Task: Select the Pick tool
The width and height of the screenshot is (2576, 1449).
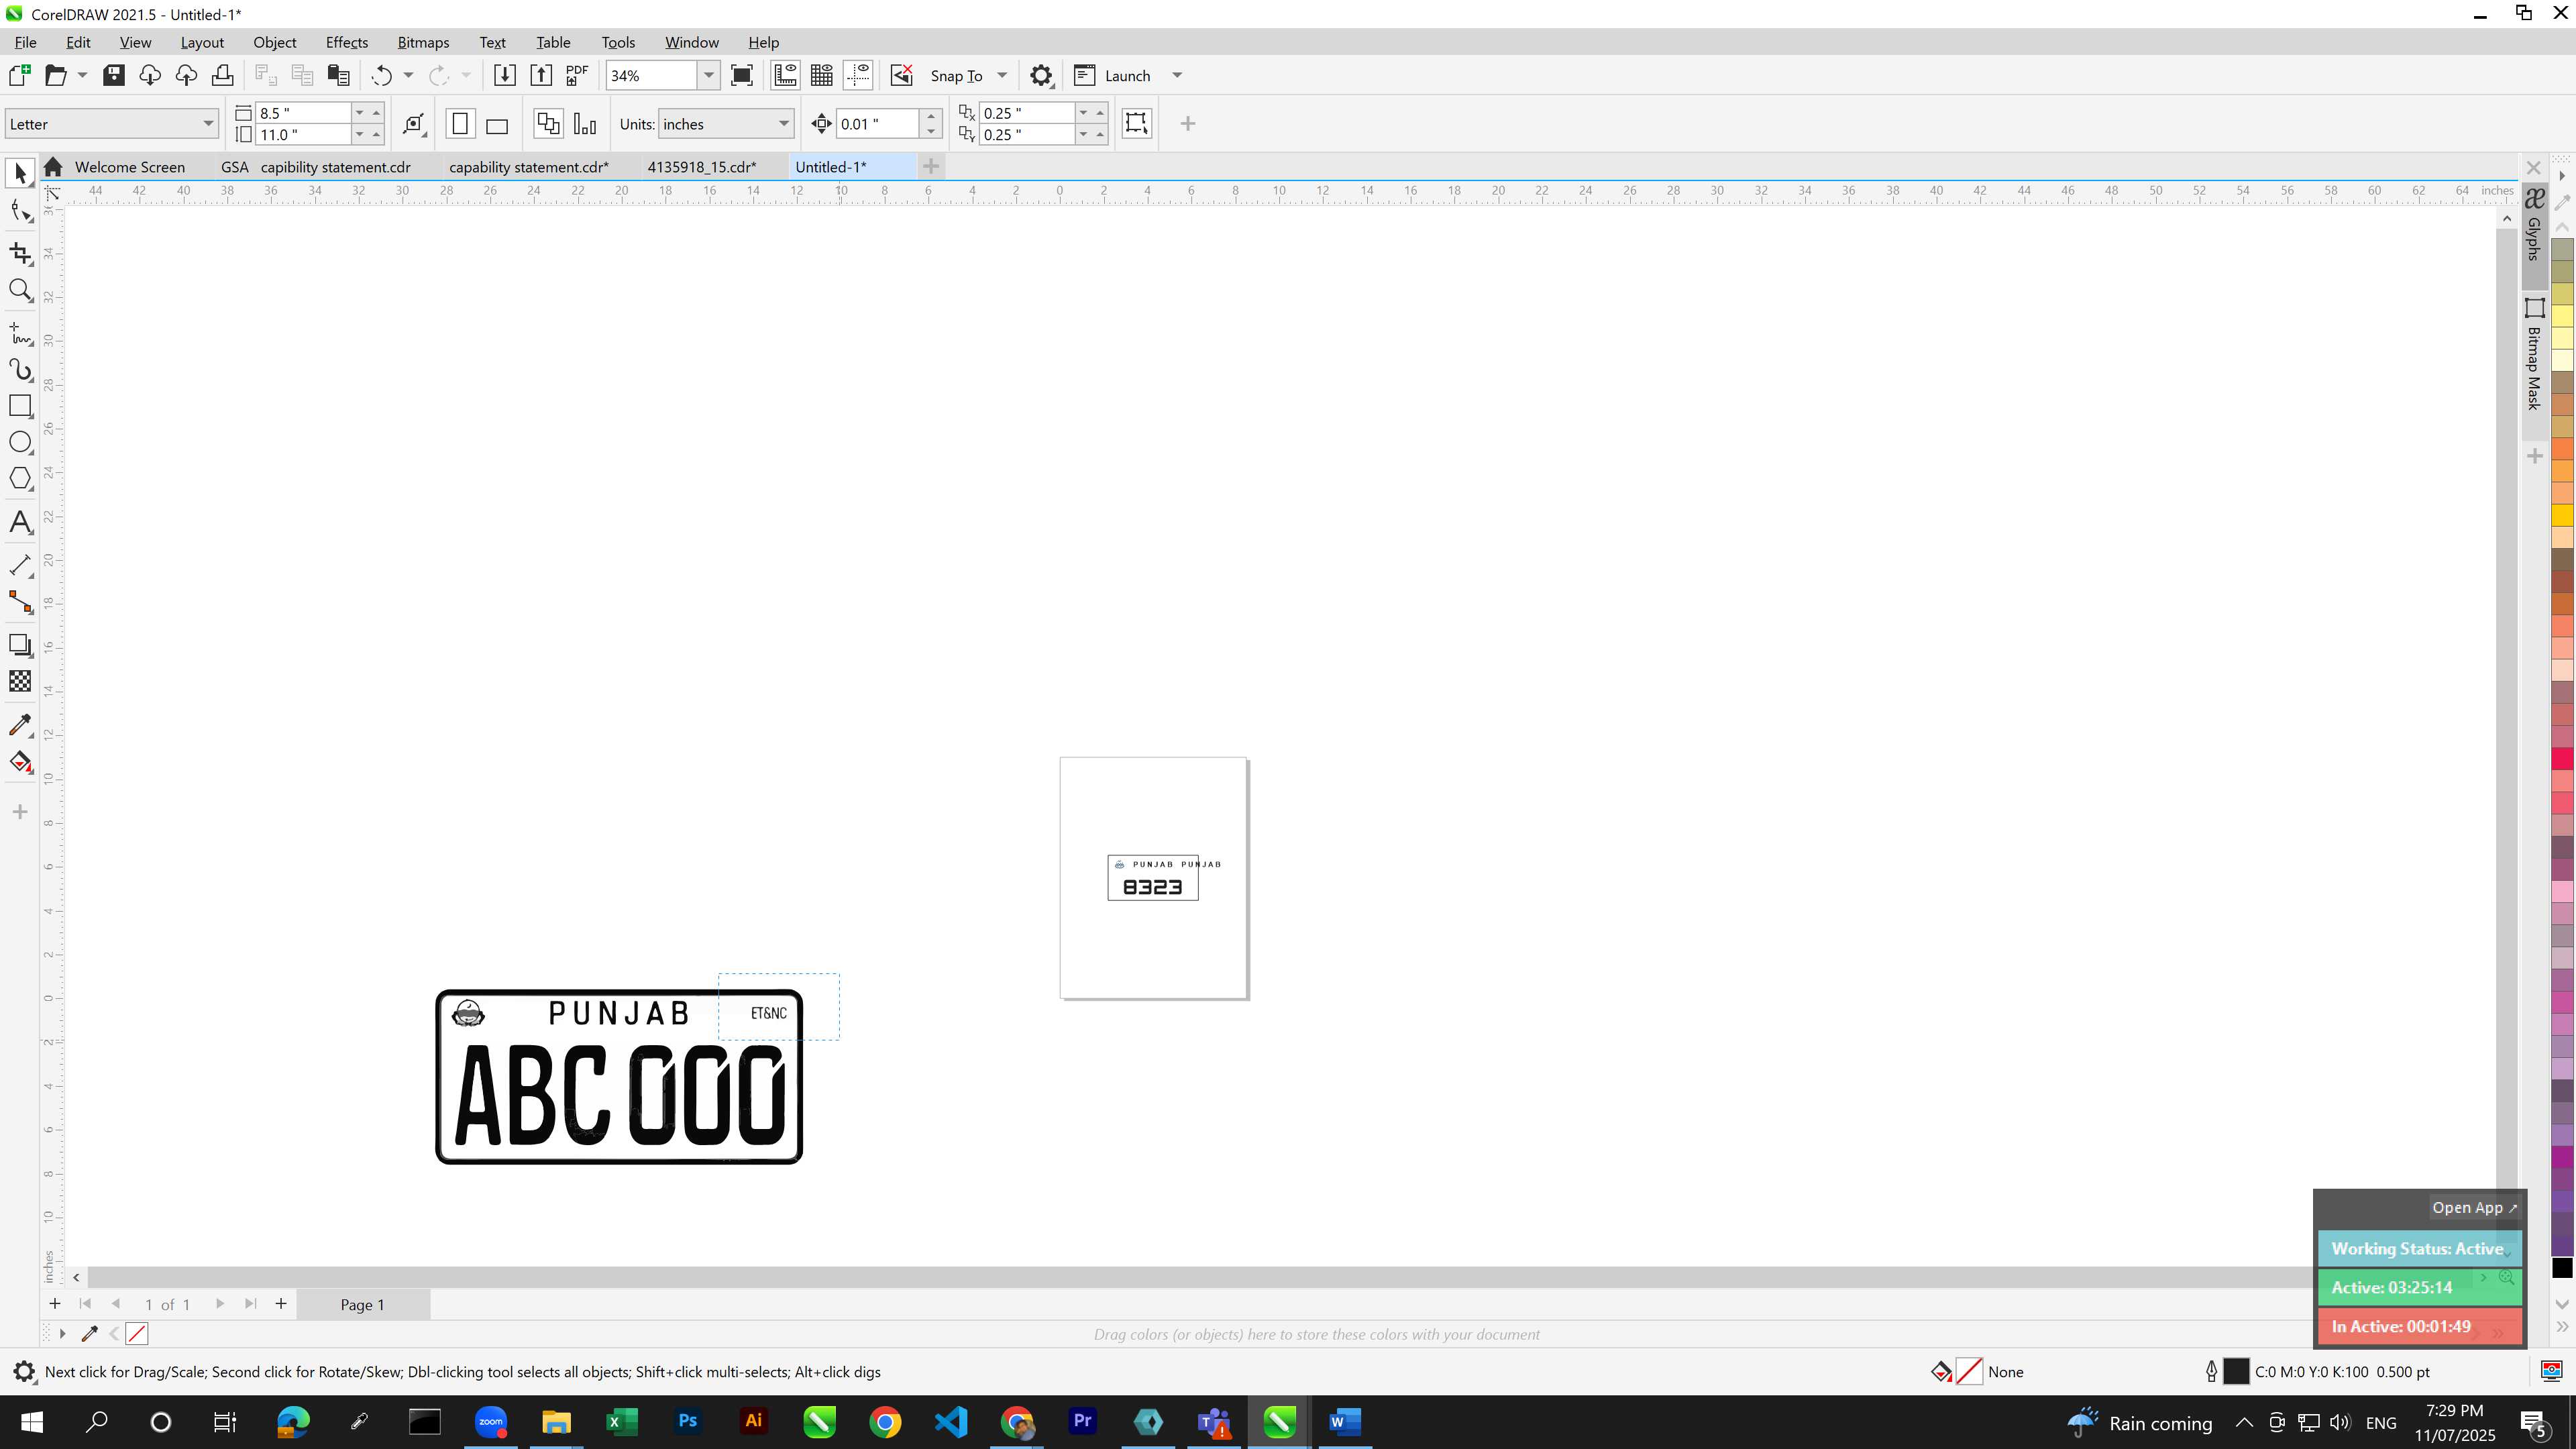Action: point(20,173)
